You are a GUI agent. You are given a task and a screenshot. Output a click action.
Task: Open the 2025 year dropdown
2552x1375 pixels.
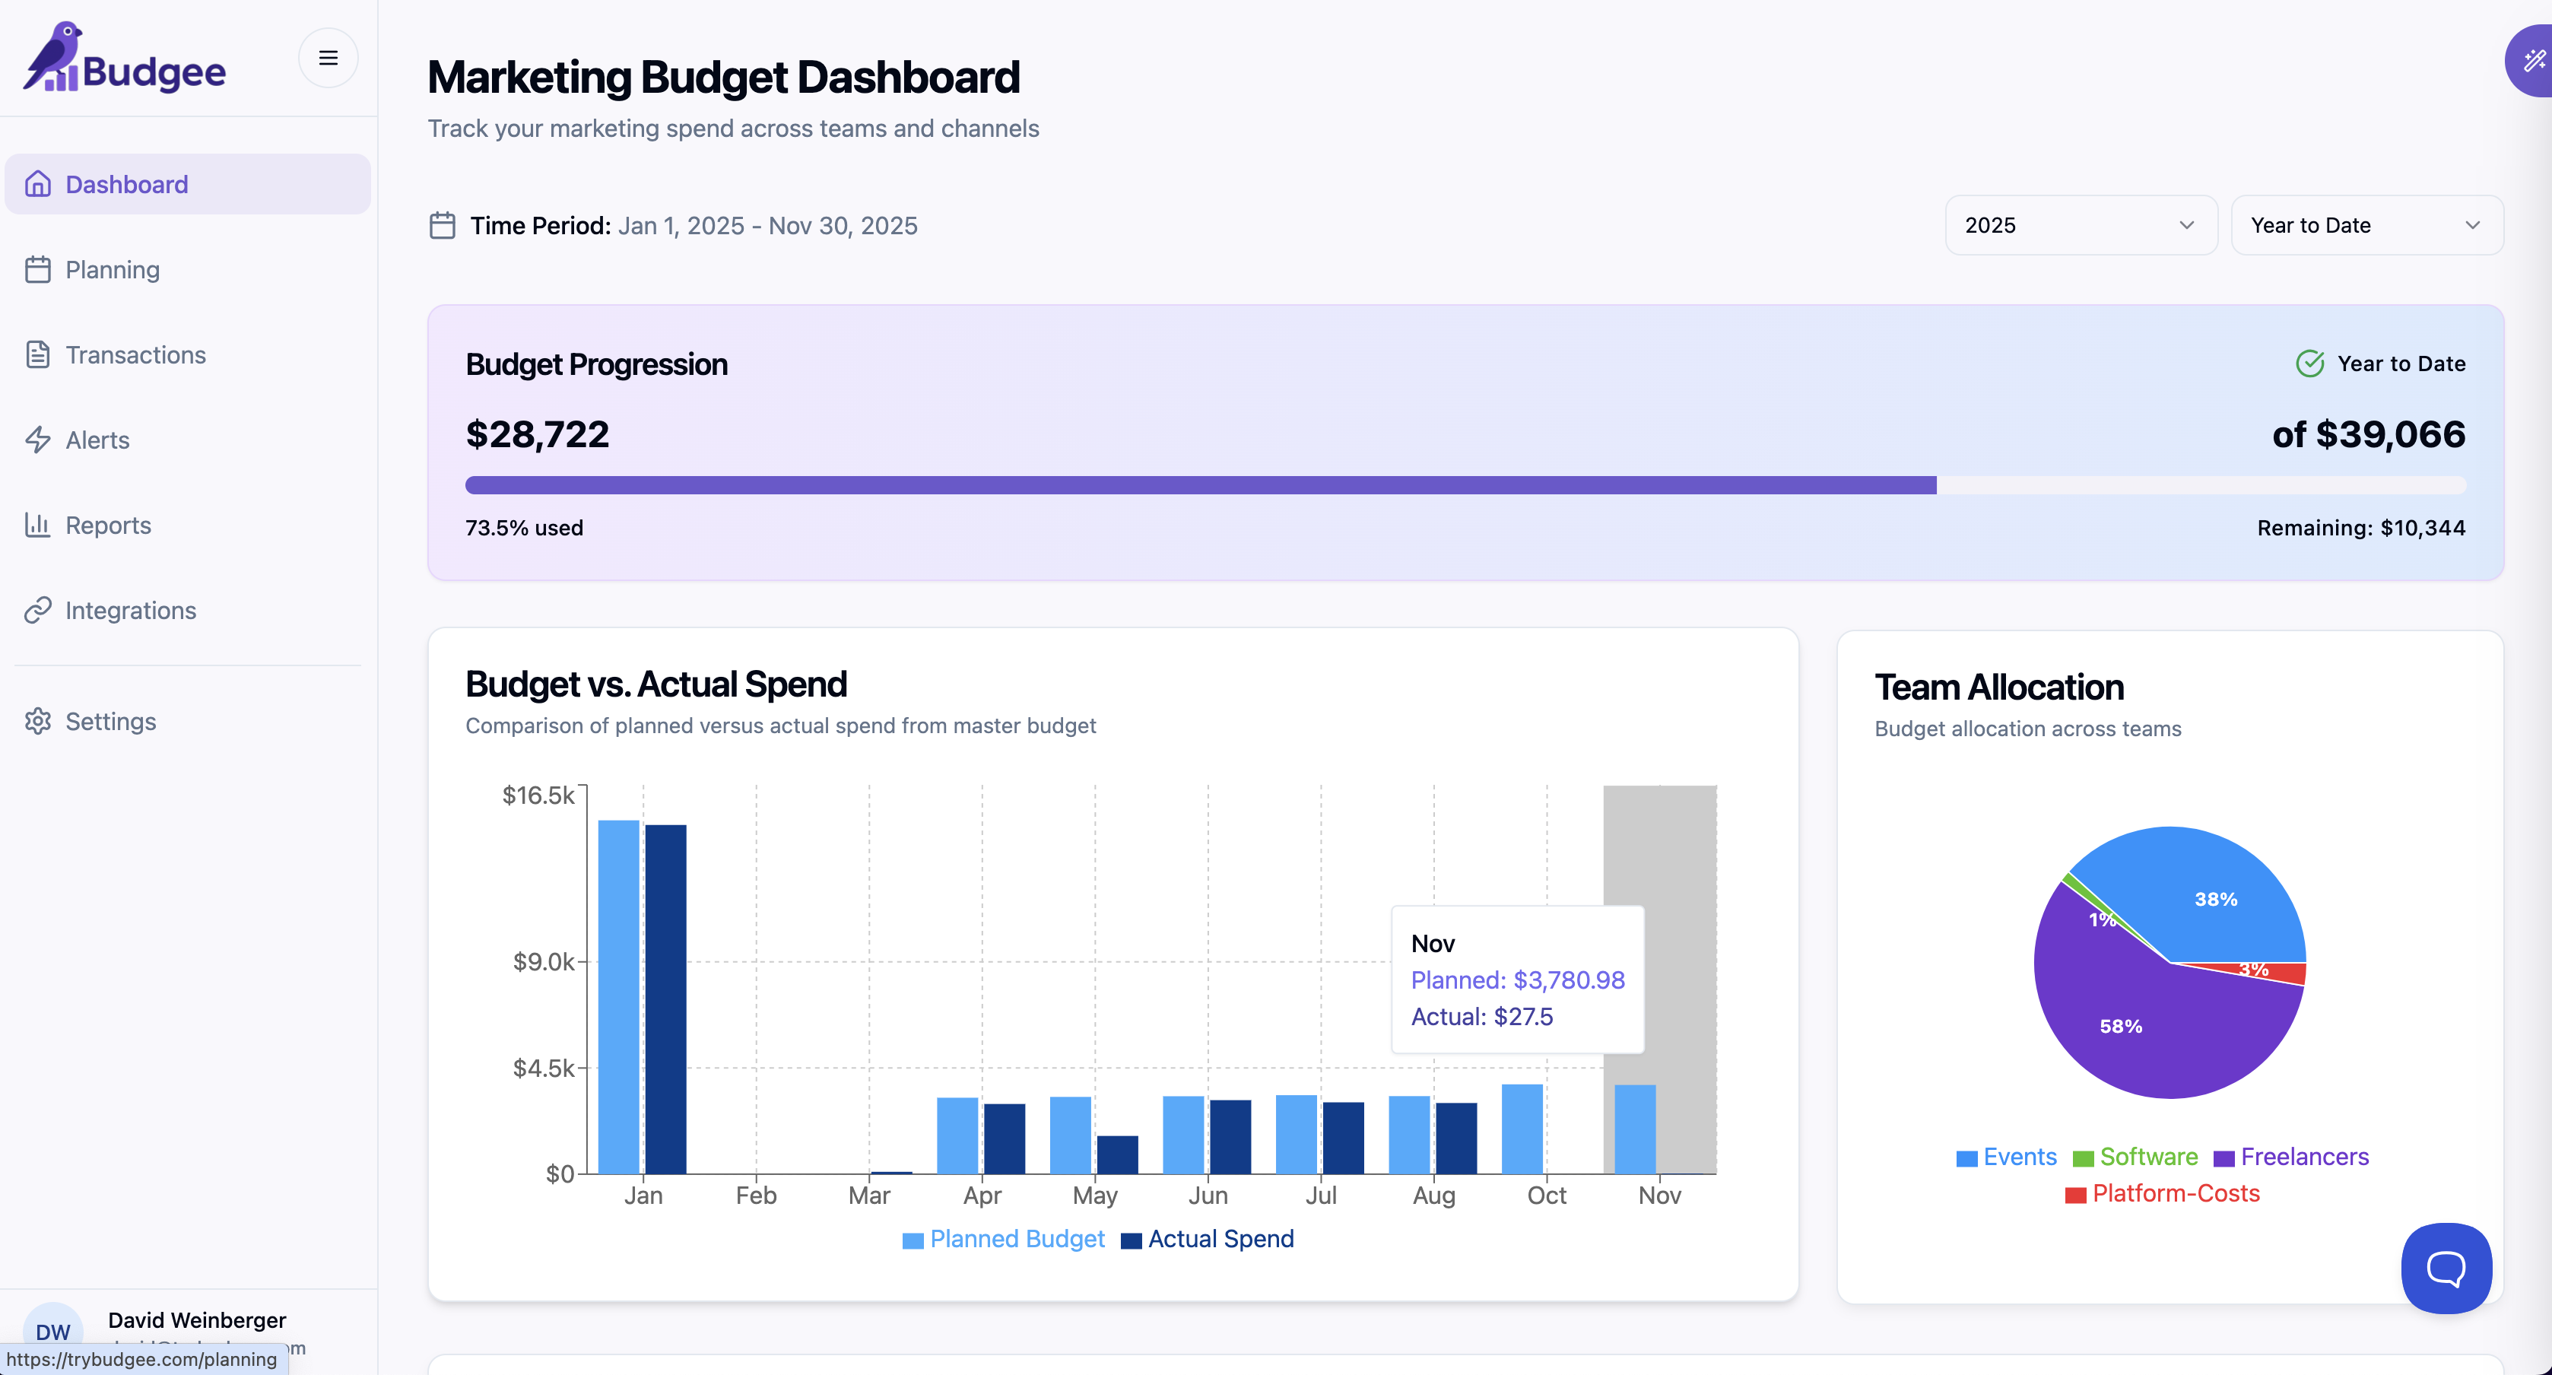click(x=2080, y=225)
